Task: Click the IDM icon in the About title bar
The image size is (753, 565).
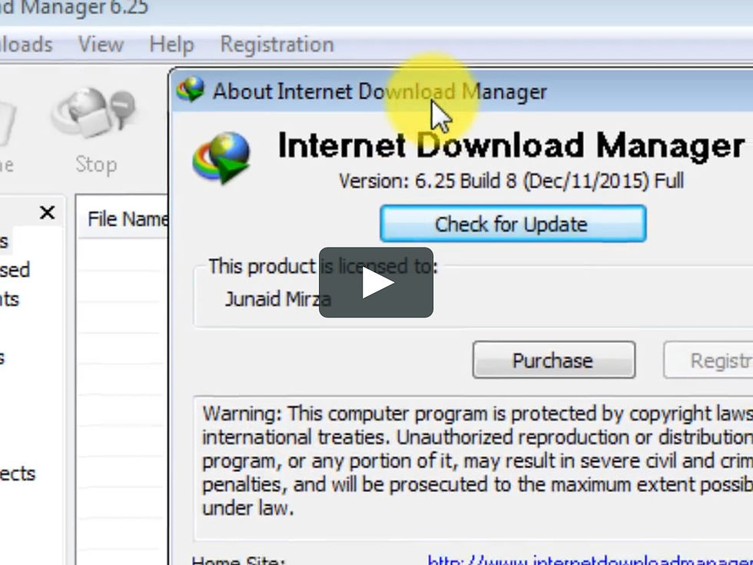Action: (x=191, y=89)
